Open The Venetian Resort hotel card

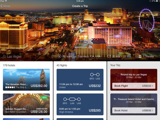pyautogui.click(x=26, y=80)
